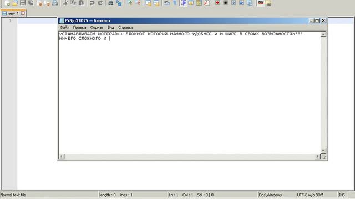Click the last toolbar icon after spell check
355x199 pixels.
[x=268, y=3]
